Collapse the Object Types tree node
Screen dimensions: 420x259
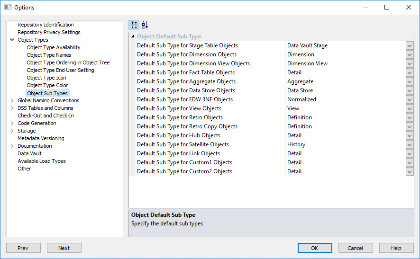(12, 40)
